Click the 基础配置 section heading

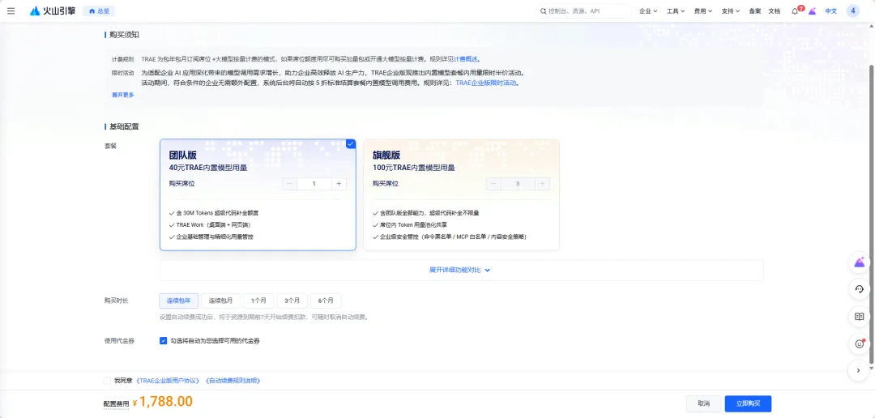pos(124,126)
